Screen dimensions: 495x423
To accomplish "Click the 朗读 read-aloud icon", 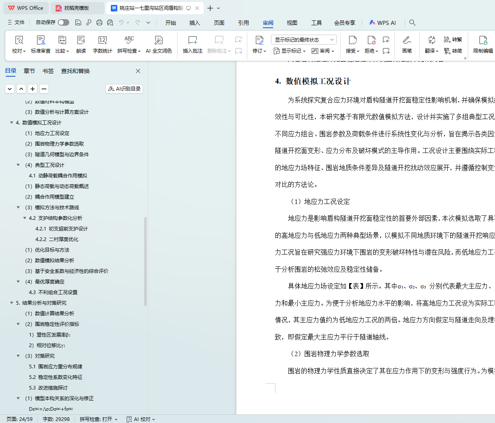I will point(81,44).
